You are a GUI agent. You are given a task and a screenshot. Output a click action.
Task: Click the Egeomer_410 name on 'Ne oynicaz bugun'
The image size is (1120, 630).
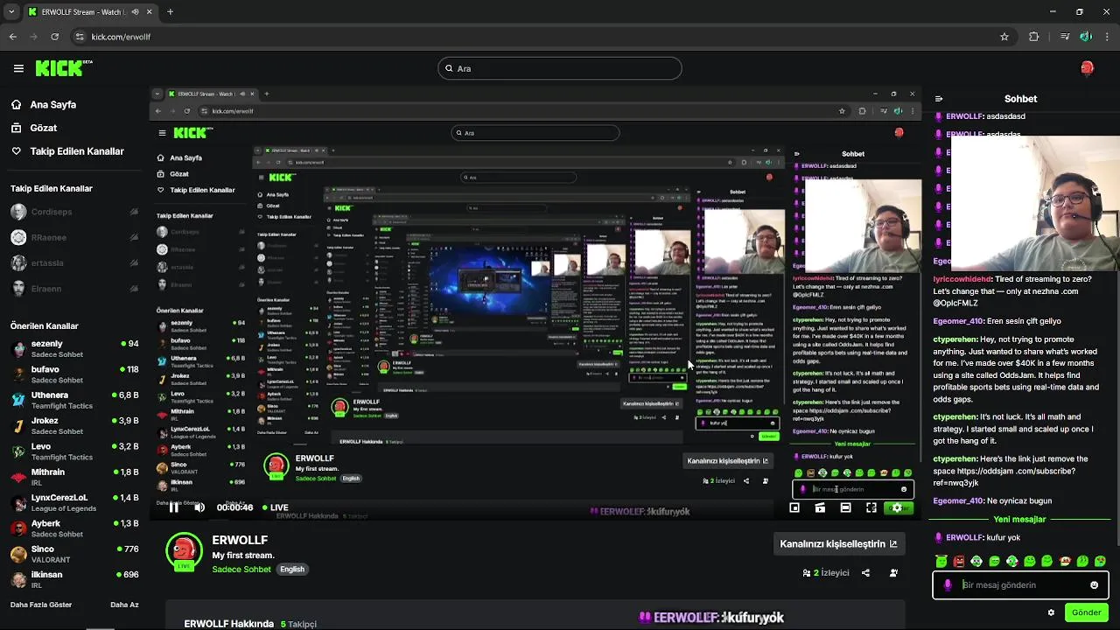click(958, 500)
